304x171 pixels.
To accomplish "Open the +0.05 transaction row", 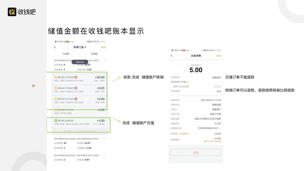I will [80, 90].
